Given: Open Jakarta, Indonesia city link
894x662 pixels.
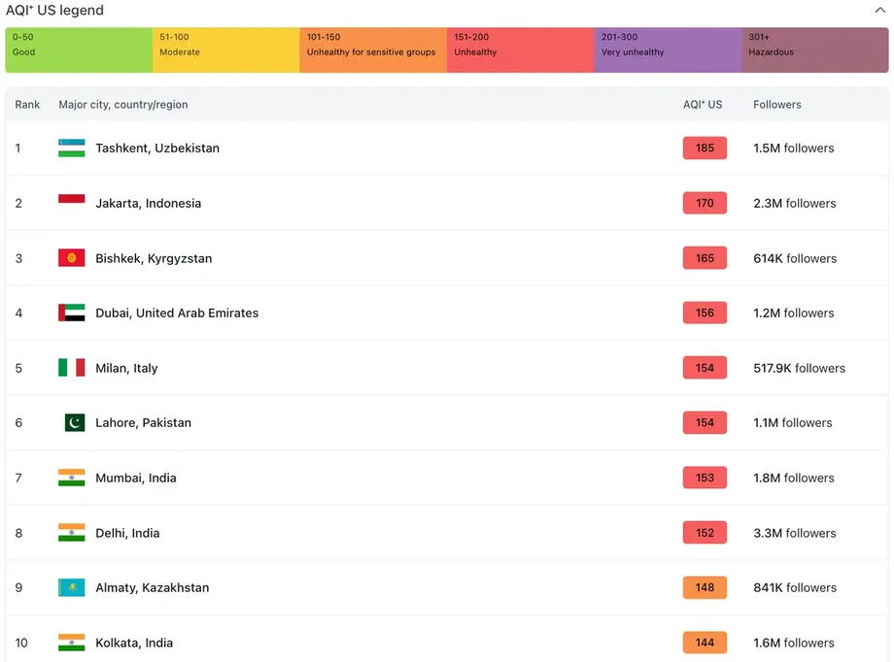Looking at the screenshot, I should pyautogui.click(x=149, y=204).
